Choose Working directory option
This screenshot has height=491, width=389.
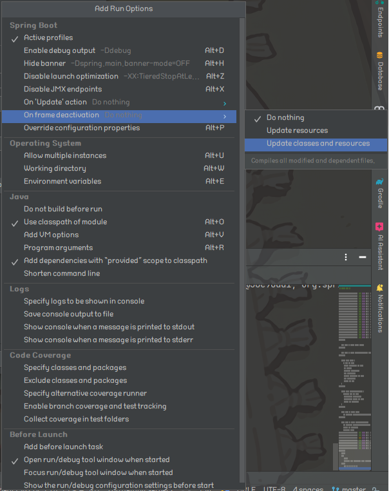tap(119, 168)
